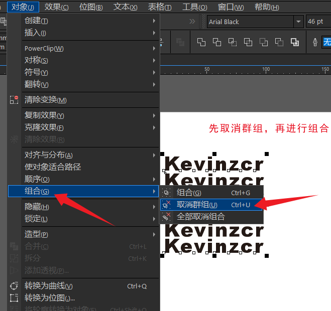The image size is (331, 311).
Task: Choose 取消群组 Ctrl+U in the submenu
Action: 211,205
